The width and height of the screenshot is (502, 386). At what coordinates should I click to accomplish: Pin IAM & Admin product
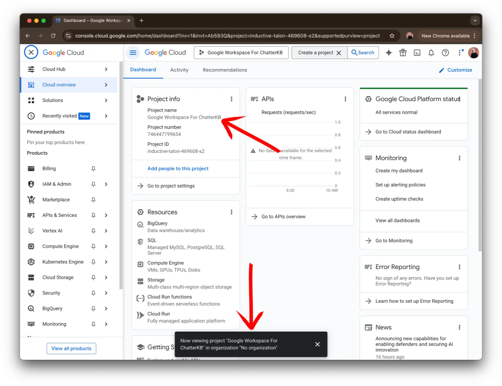click(x=93, y=184)
